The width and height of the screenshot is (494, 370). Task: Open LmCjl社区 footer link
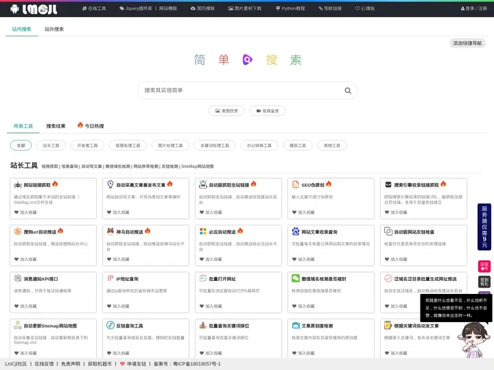point(16,364)
